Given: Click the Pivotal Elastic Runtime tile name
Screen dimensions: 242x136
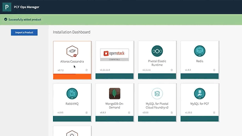Looking at the screenshot, I should [157, 63].
